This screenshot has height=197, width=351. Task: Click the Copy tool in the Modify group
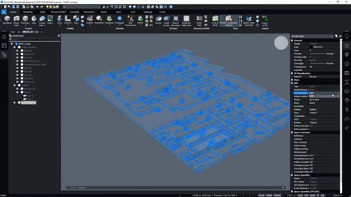click(76, 20)
